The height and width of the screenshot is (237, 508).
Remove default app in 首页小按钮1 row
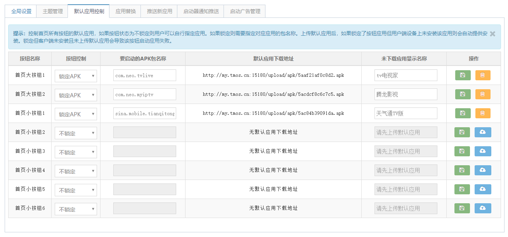pyautogui.click(x=482, y=113)
